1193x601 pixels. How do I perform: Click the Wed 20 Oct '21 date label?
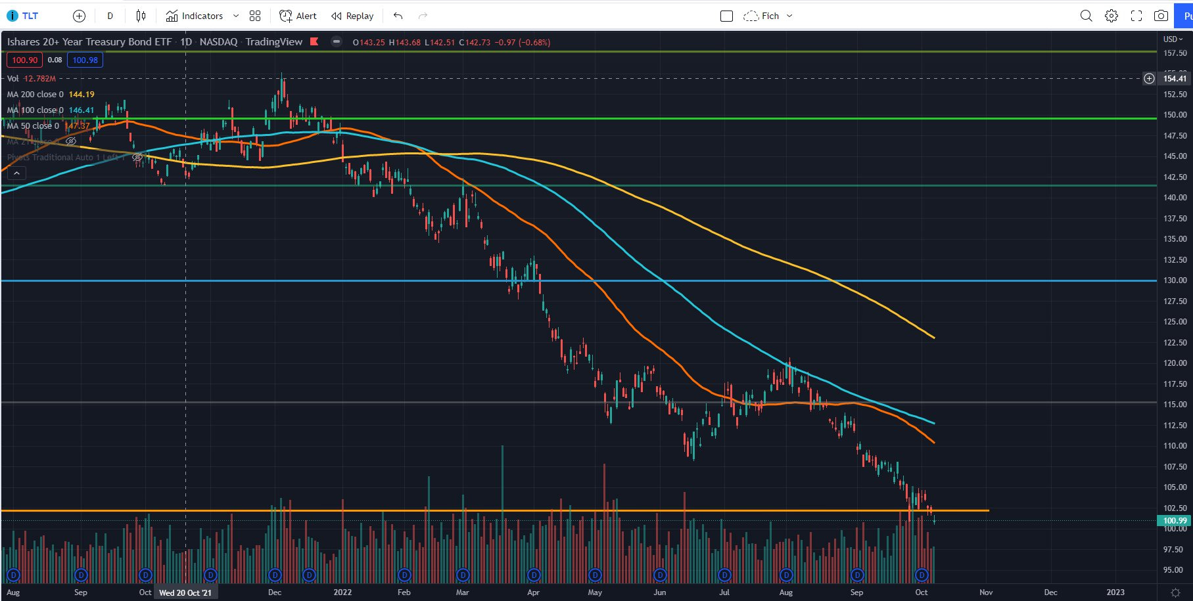click(185, 592)
